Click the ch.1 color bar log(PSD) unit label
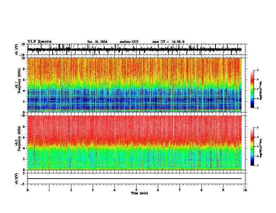The width and height of the screenshot is (276, 213). [x=261, y=91]
